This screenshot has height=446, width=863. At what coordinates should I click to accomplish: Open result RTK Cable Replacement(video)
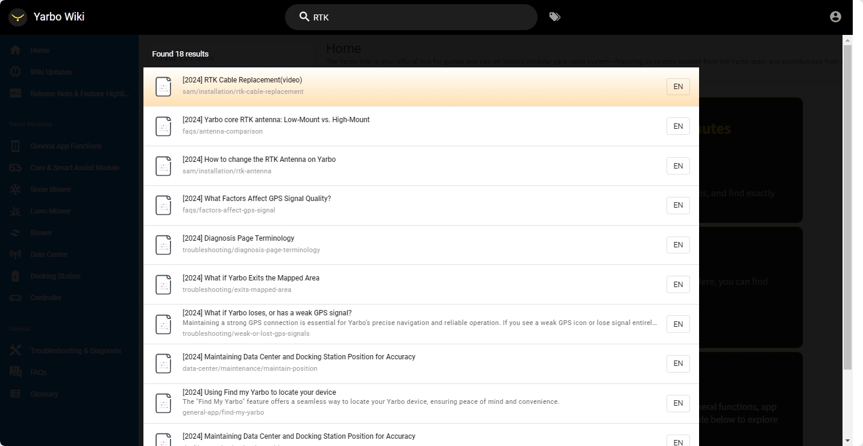tap(421, 87)
